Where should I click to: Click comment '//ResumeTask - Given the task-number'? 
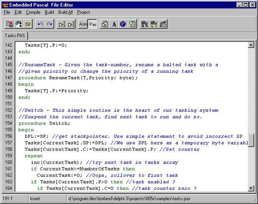pyautogui.click(x=75, y=65)
